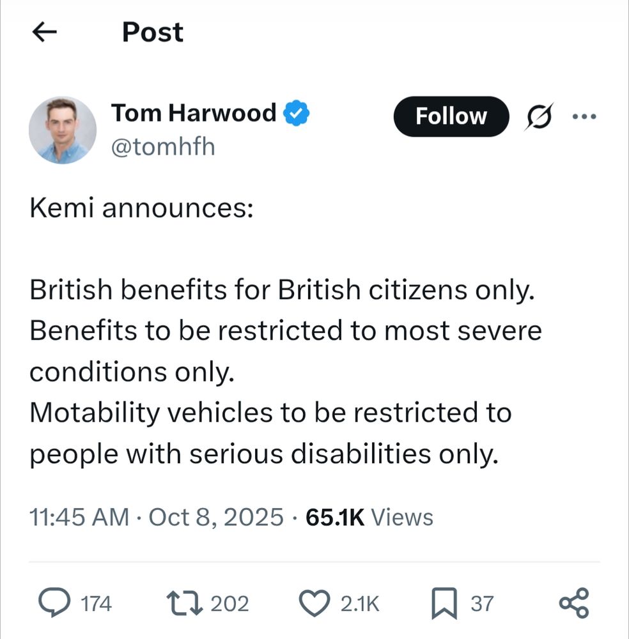Screen dimensions: 629x639
Task: Click the 37 bookmarks count
Action: point(482,604)
